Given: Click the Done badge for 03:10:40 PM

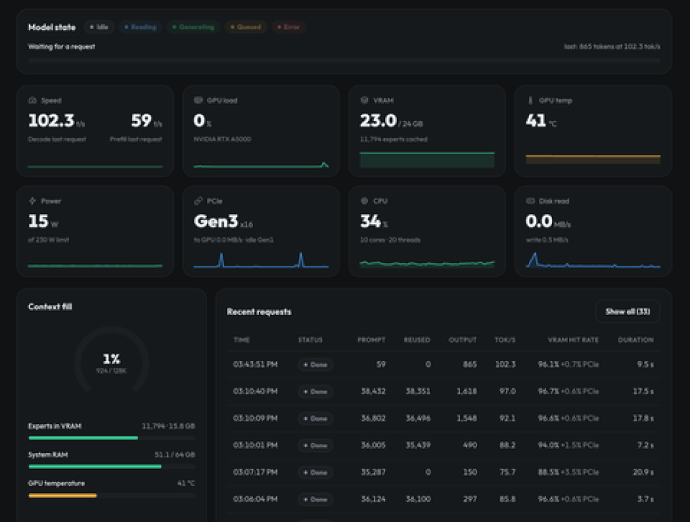Looking at the screenshot, I should click(316, 391).
